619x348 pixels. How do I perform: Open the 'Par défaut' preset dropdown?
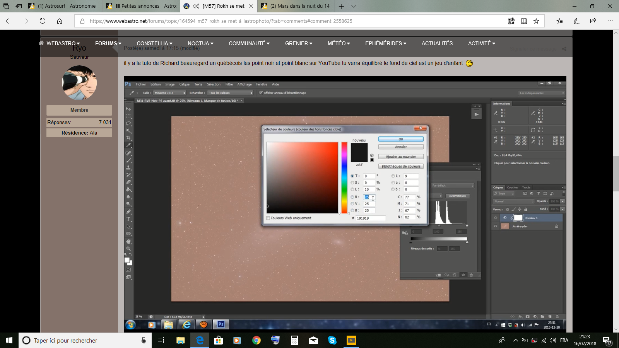453,186
